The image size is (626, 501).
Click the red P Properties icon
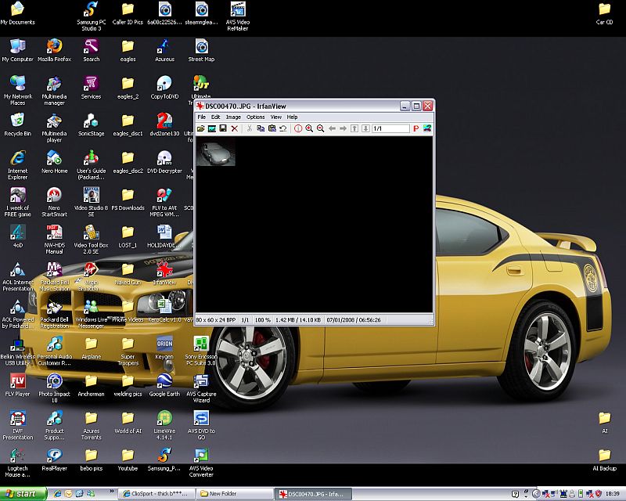(416, 128)
